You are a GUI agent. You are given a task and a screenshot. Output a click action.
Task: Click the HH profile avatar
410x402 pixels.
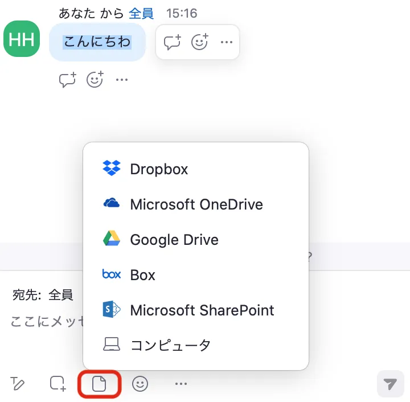pos(22,39)
